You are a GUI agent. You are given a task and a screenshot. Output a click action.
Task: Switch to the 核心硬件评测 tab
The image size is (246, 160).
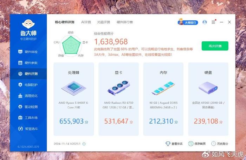pyautogui.click(x=64, y=22)
